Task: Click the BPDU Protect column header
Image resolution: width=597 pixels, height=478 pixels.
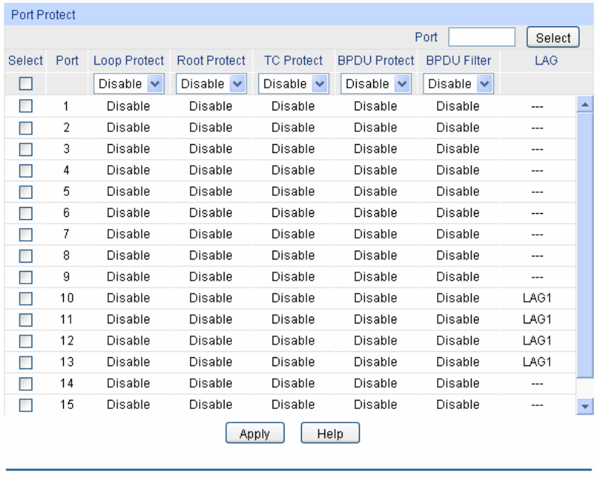Action: point(375,60)
